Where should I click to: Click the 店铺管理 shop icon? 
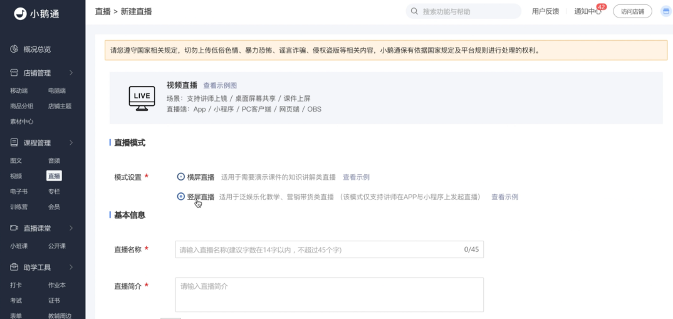pyautogui.click(x=14, y=73)
